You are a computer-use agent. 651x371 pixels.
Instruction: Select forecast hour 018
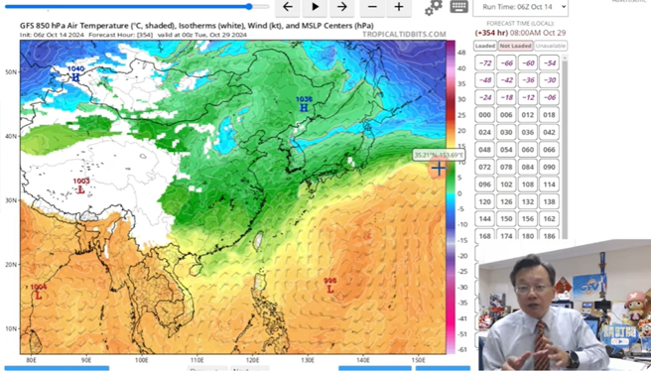click(550, 115)
